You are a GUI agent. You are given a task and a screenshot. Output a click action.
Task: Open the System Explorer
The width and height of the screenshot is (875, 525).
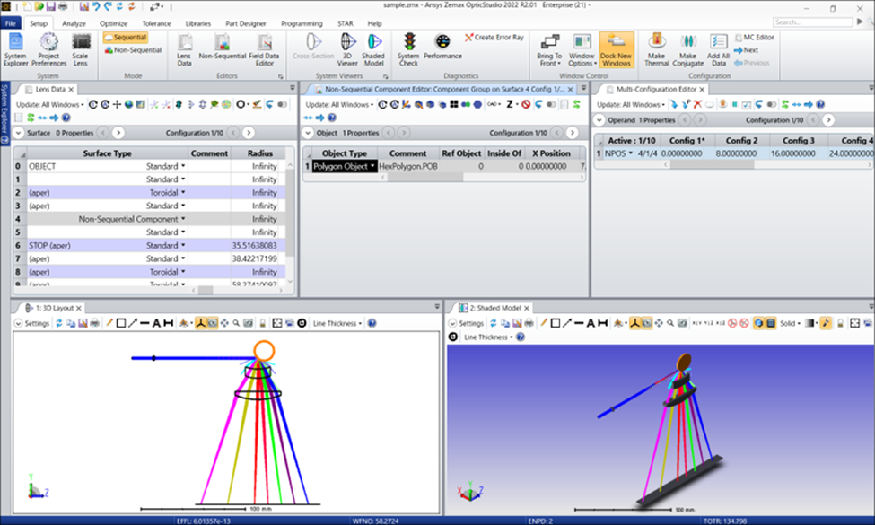[15, 48]
